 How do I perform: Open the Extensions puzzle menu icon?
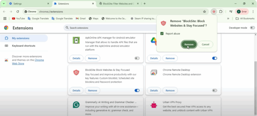pyautogui.click(x=221, y=11)
